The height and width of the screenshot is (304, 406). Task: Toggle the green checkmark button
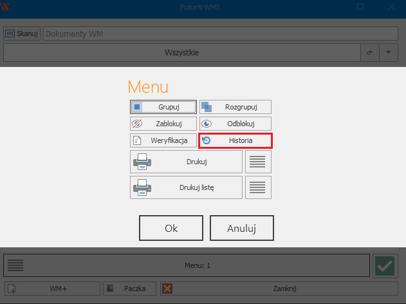pyautogui.click(x=385, y=265)
